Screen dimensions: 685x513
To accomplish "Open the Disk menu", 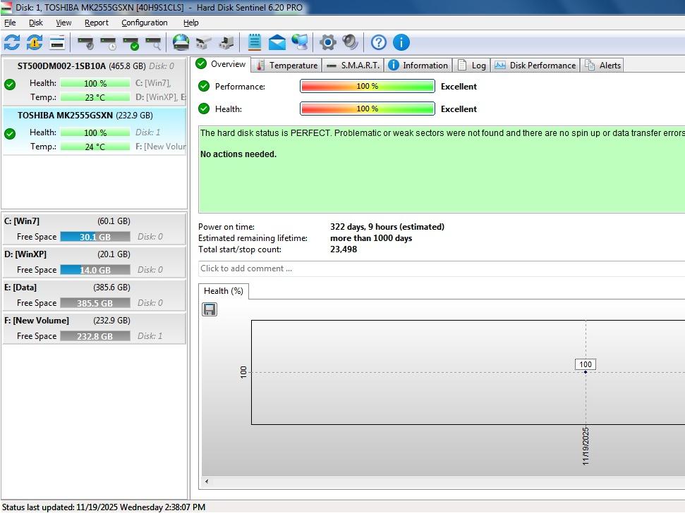I will (36, 23).
